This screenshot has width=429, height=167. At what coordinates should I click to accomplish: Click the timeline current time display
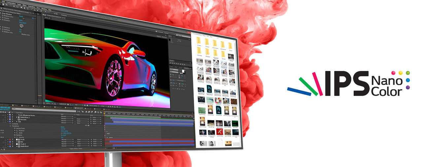[5, 108]
